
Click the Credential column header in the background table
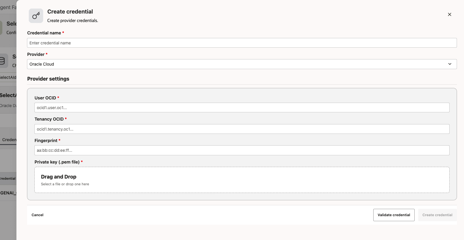8,179
